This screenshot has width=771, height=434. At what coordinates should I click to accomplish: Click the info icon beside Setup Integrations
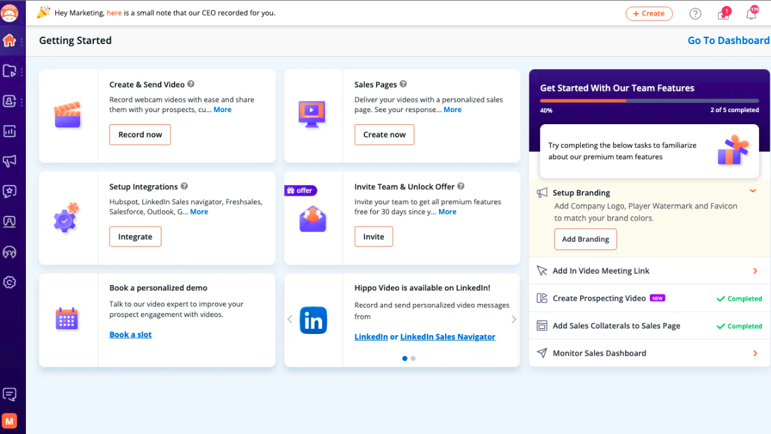click(184, 186)
